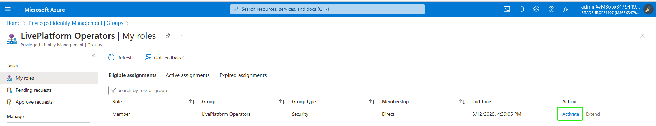This screenshot has height=126, width=656.
Task: Open the Help question mark icon
Action: (551, 9)
